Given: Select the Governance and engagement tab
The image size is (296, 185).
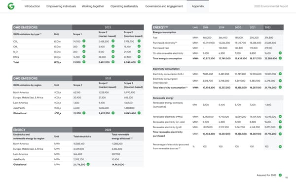Looking at the screenshot, I should [x=164, y=6].
